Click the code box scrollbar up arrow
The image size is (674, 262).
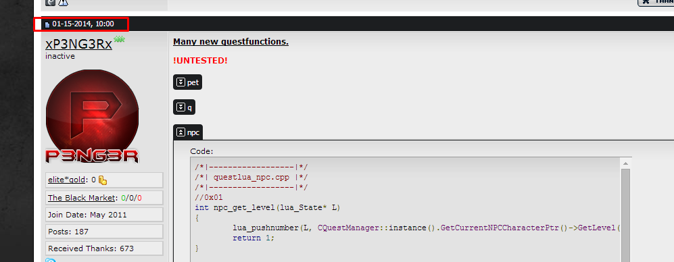[x=625, y=163]
